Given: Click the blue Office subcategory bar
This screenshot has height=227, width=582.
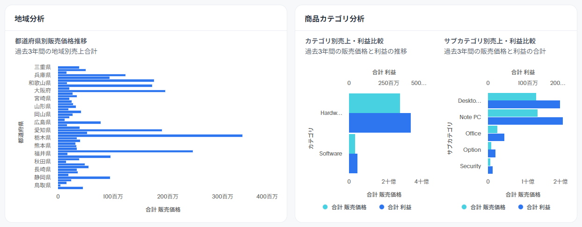Looking at the screenshot, I should [x=496, y=137].
